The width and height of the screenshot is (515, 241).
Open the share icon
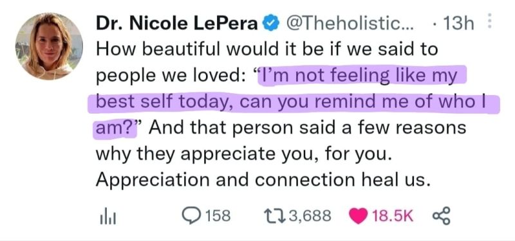point(442,217)
